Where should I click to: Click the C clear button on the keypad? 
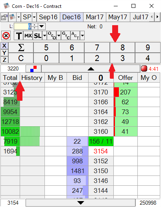pos(21,58)
